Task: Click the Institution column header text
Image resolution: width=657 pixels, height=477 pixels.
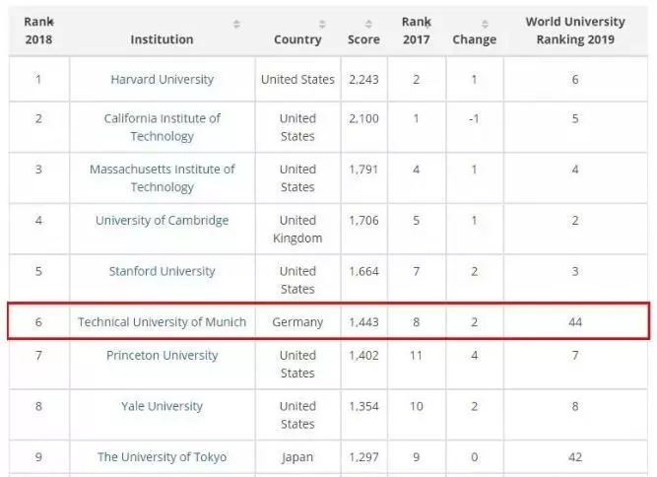Action: click(163, 39)
